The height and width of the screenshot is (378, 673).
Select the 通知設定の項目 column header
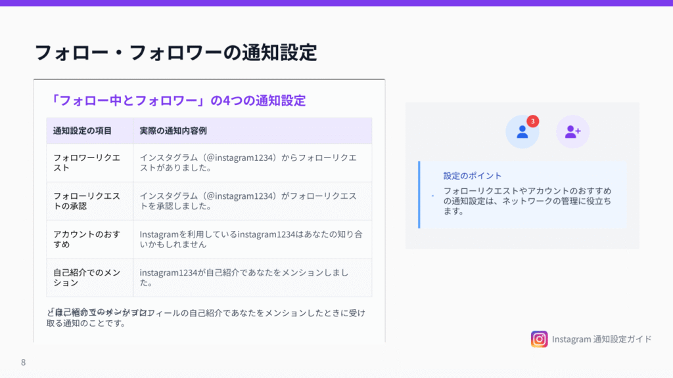82,131
